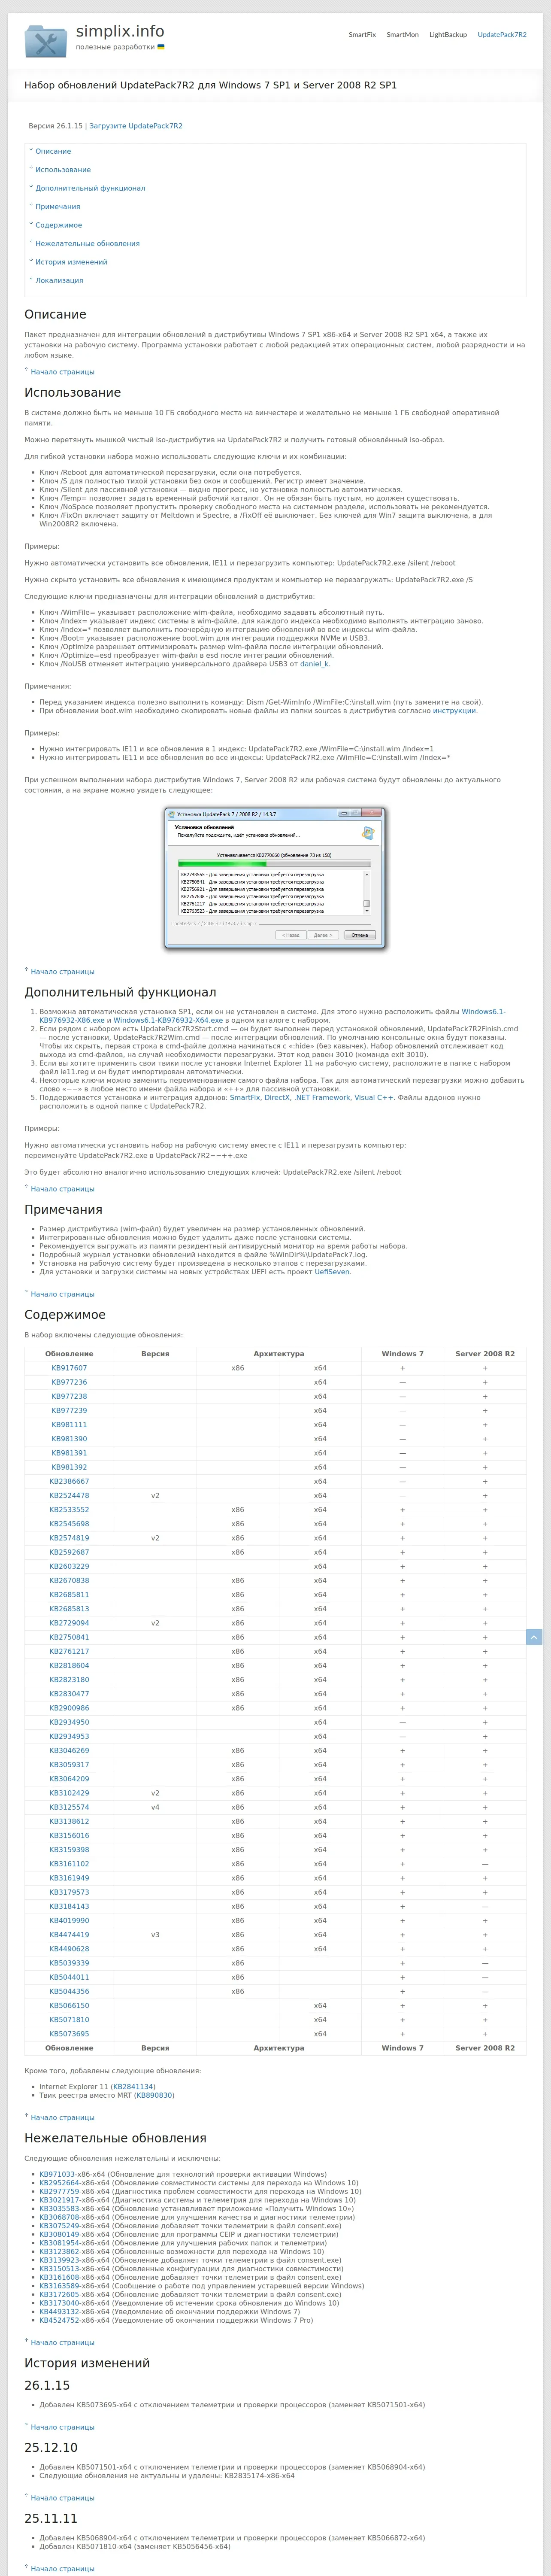Open KB2386667 in the updates table
551x2576 pixels.
pos(69,1482)
